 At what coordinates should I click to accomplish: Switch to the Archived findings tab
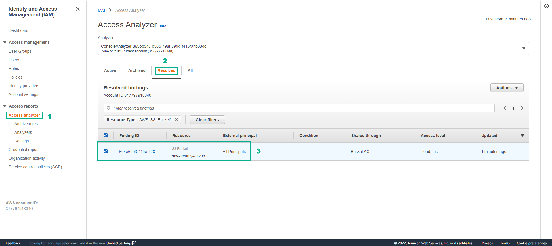click(137, 70)
